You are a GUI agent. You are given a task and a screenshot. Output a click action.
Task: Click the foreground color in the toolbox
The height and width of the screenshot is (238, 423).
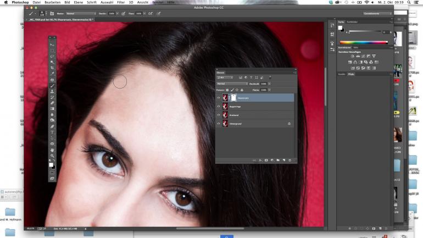click(51, 164)
